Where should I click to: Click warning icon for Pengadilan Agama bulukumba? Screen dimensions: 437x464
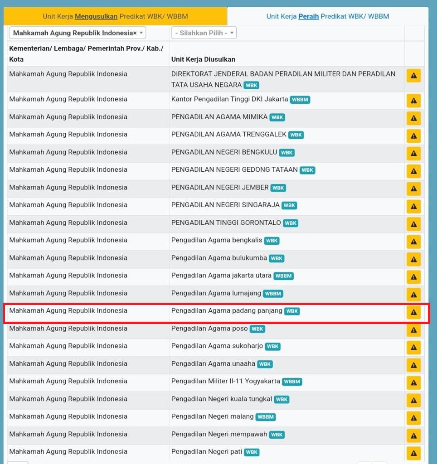click(413, 260)
